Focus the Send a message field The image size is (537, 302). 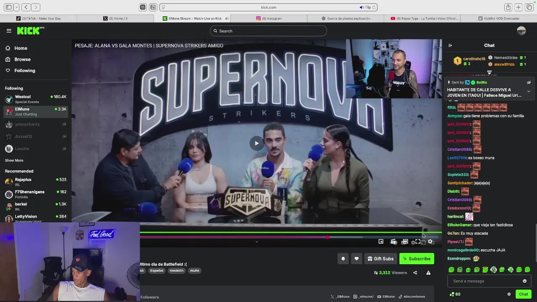pyautogui.click(x=489, y=281)
